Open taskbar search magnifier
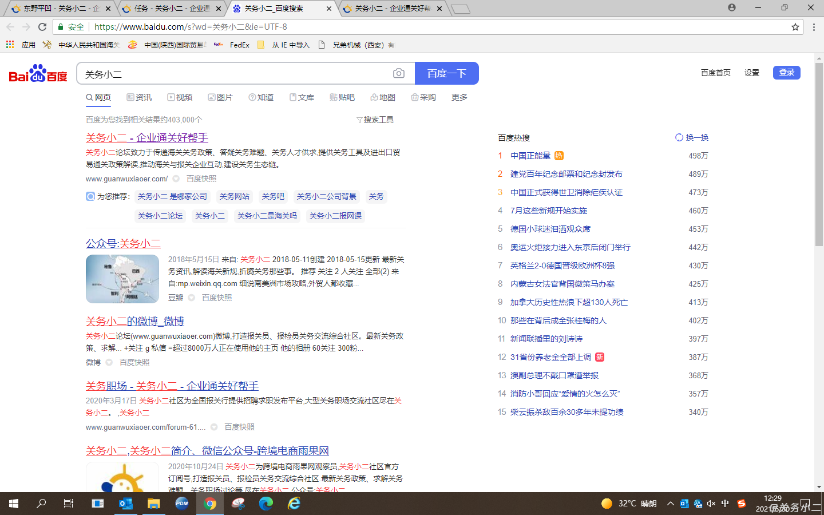 coord(41,504)
